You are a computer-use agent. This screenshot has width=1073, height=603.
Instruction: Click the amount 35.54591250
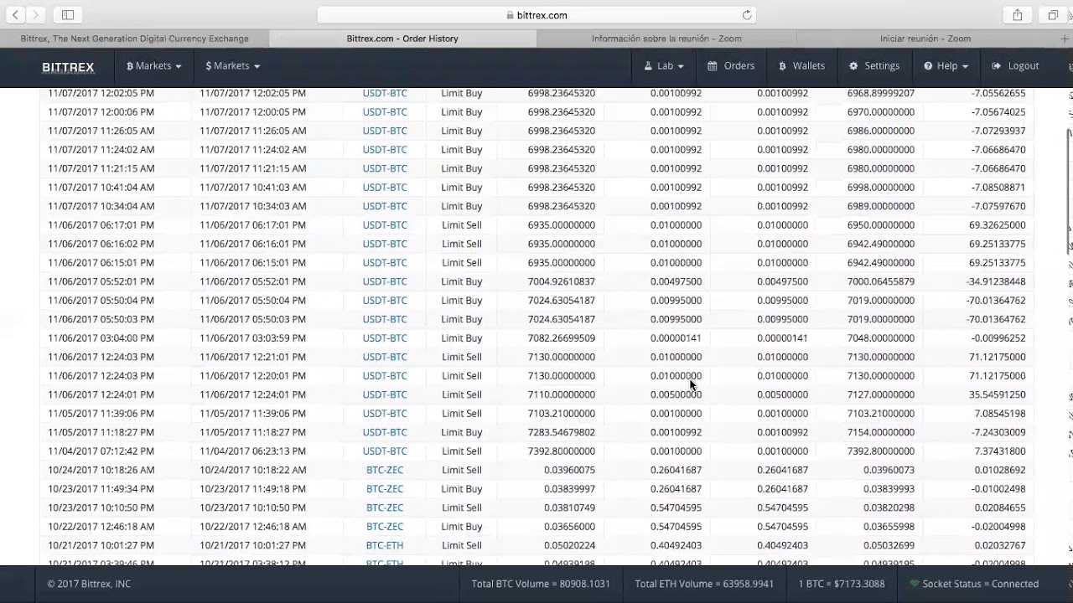pyautogui.click(x=997, y=394)
